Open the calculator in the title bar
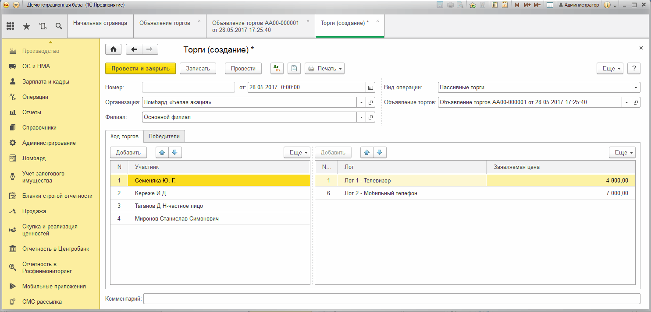The image size is (651, 312). [x=494, y=5]
